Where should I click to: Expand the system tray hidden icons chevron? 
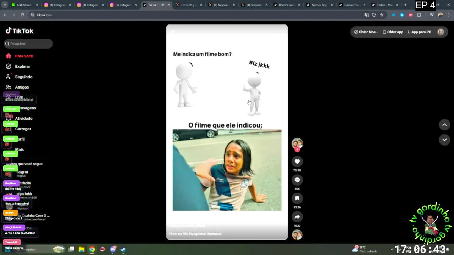(392, 249)
